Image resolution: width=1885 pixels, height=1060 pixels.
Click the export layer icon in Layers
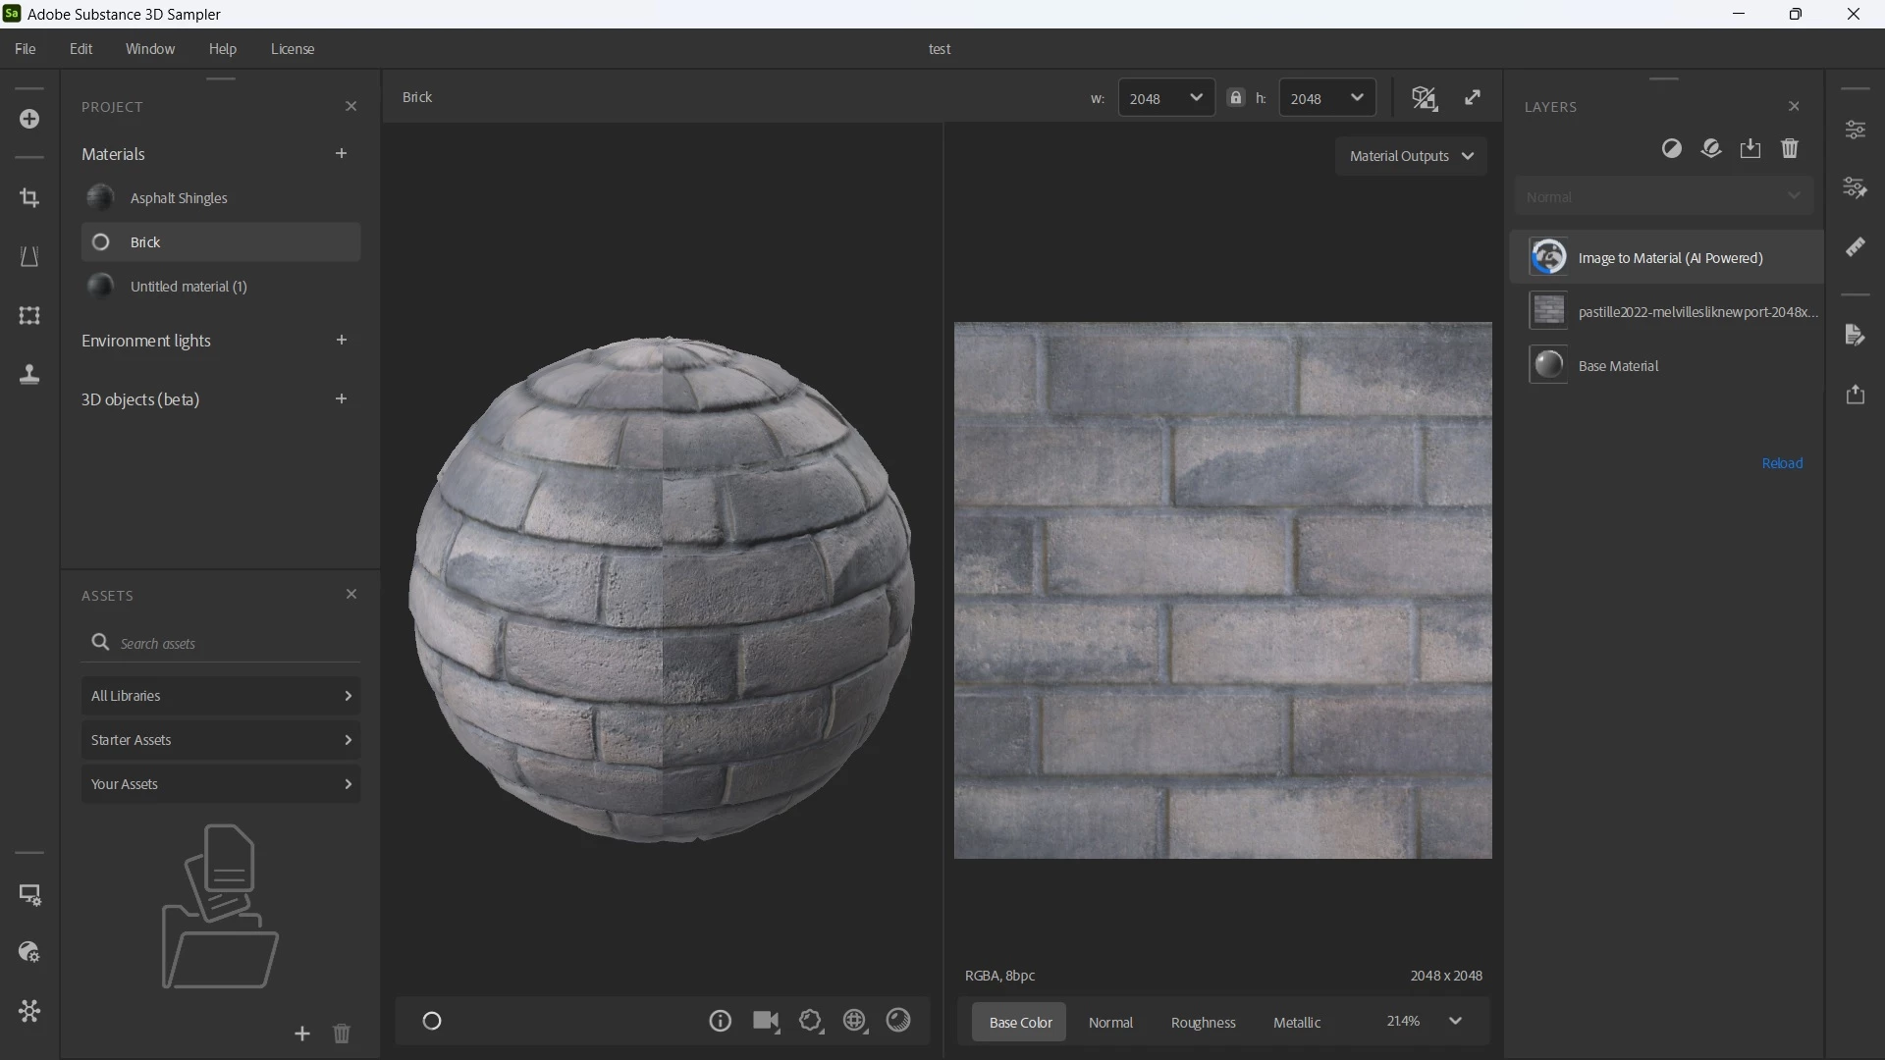(x=1750, y=148)
